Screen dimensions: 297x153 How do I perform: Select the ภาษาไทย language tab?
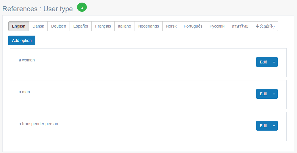click(240, 26)
